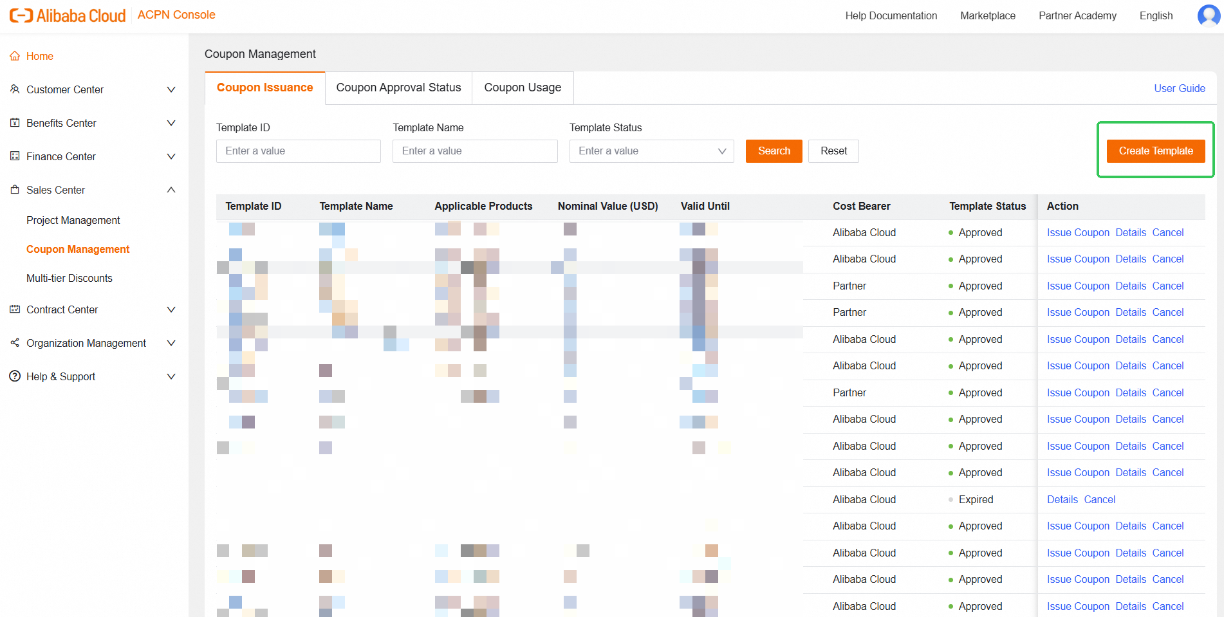Click the Help & Support question icon
Image resolution: width=1224 pixels, height=617 pixels.
coord(15,376)
